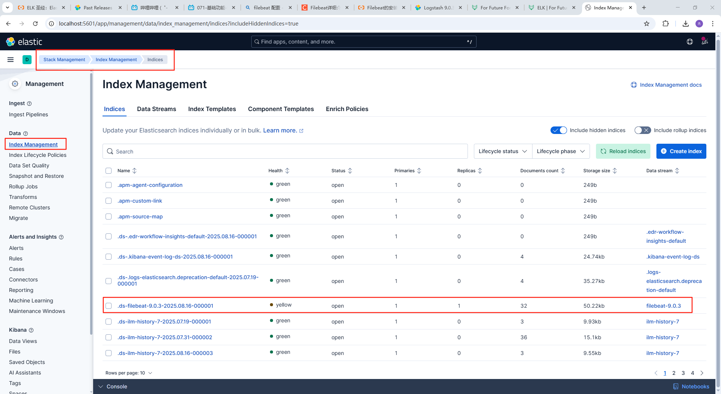Click the help icon in top header
The image size is (721, 394).
[689, 42]
